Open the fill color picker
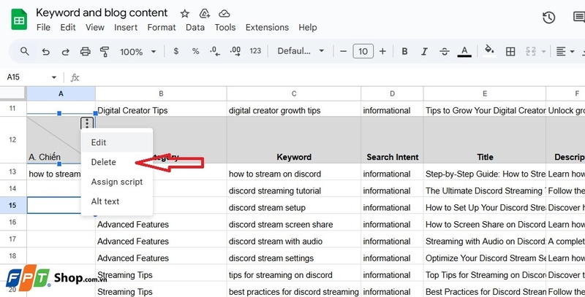This screenshot has width=585, height=297. (x=489, y=51)
